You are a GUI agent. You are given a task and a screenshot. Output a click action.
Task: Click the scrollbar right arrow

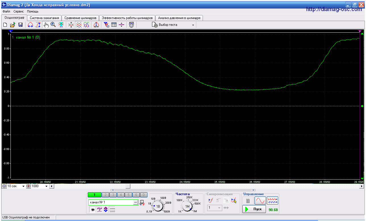362,186
